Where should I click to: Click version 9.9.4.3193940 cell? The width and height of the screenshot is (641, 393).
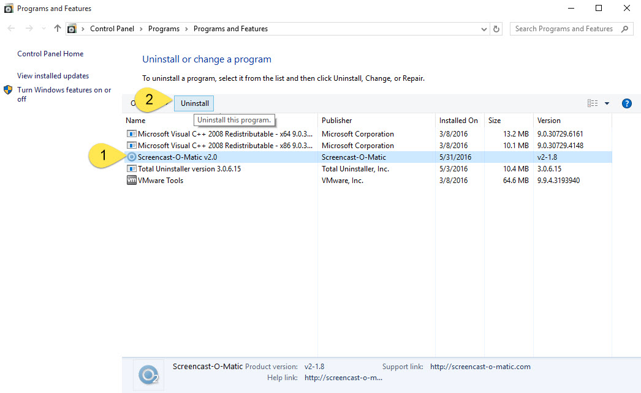(558, 180)
